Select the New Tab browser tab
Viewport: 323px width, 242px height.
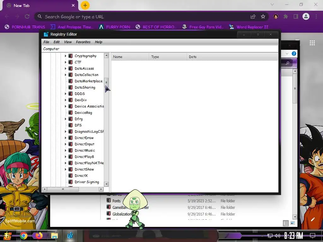pos(40,6)
